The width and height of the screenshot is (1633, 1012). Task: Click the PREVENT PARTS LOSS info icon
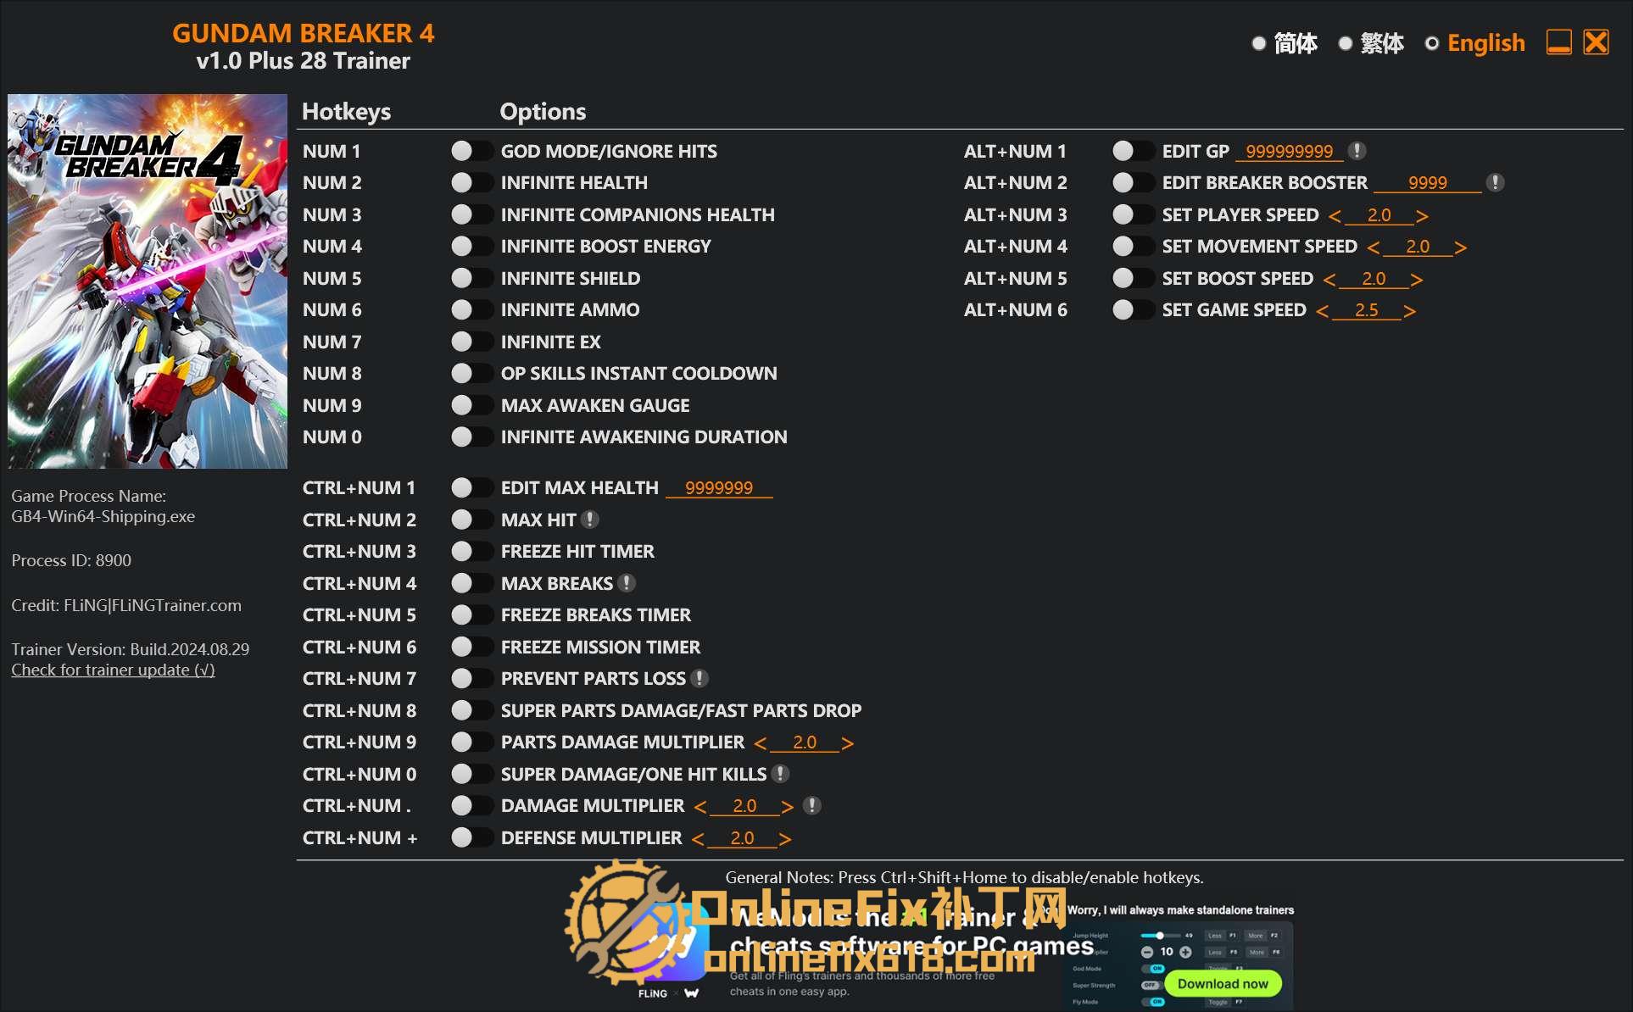point(699,678)
